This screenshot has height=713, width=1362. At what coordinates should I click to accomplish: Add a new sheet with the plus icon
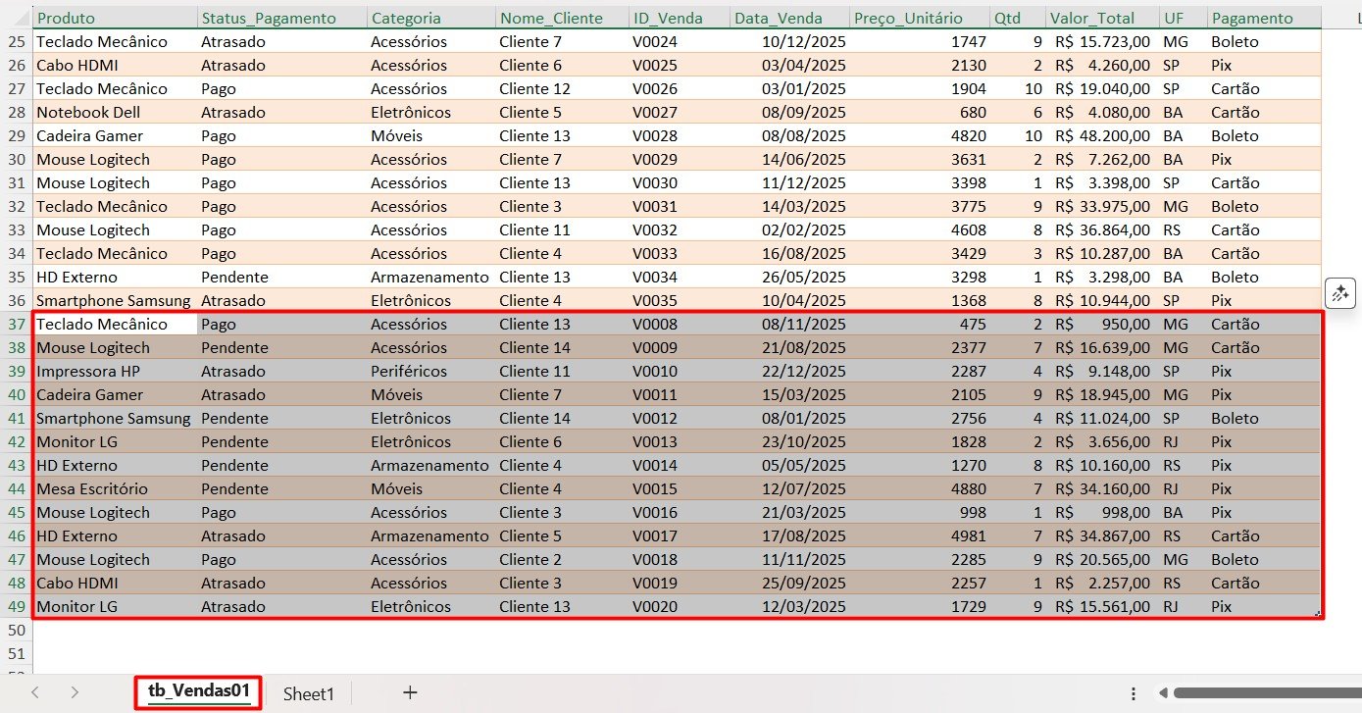click(410, 692)
